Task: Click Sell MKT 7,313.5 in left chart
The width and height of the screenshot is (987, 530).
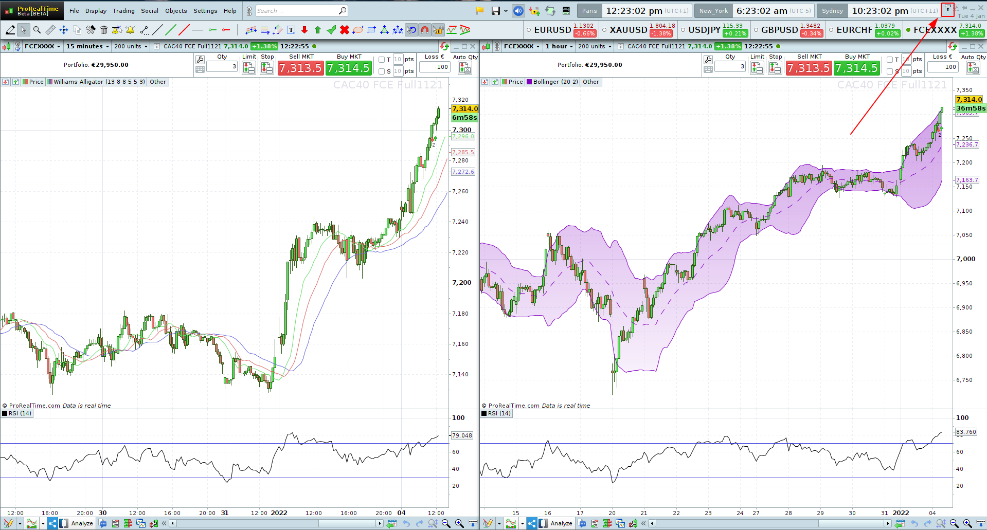Action: pos(300,68)
